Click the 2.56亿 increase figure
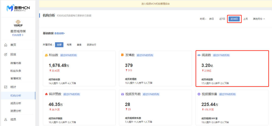The image size is (272, 126). tap(207, 71)
